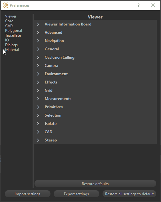Expand the Grid section chevron

38,90
